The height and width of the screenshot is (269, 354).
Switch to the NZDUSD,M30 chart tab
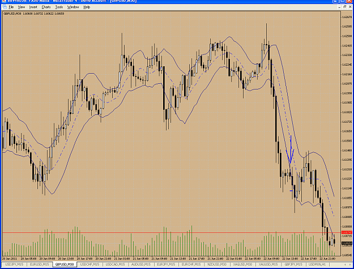point(217,264)
